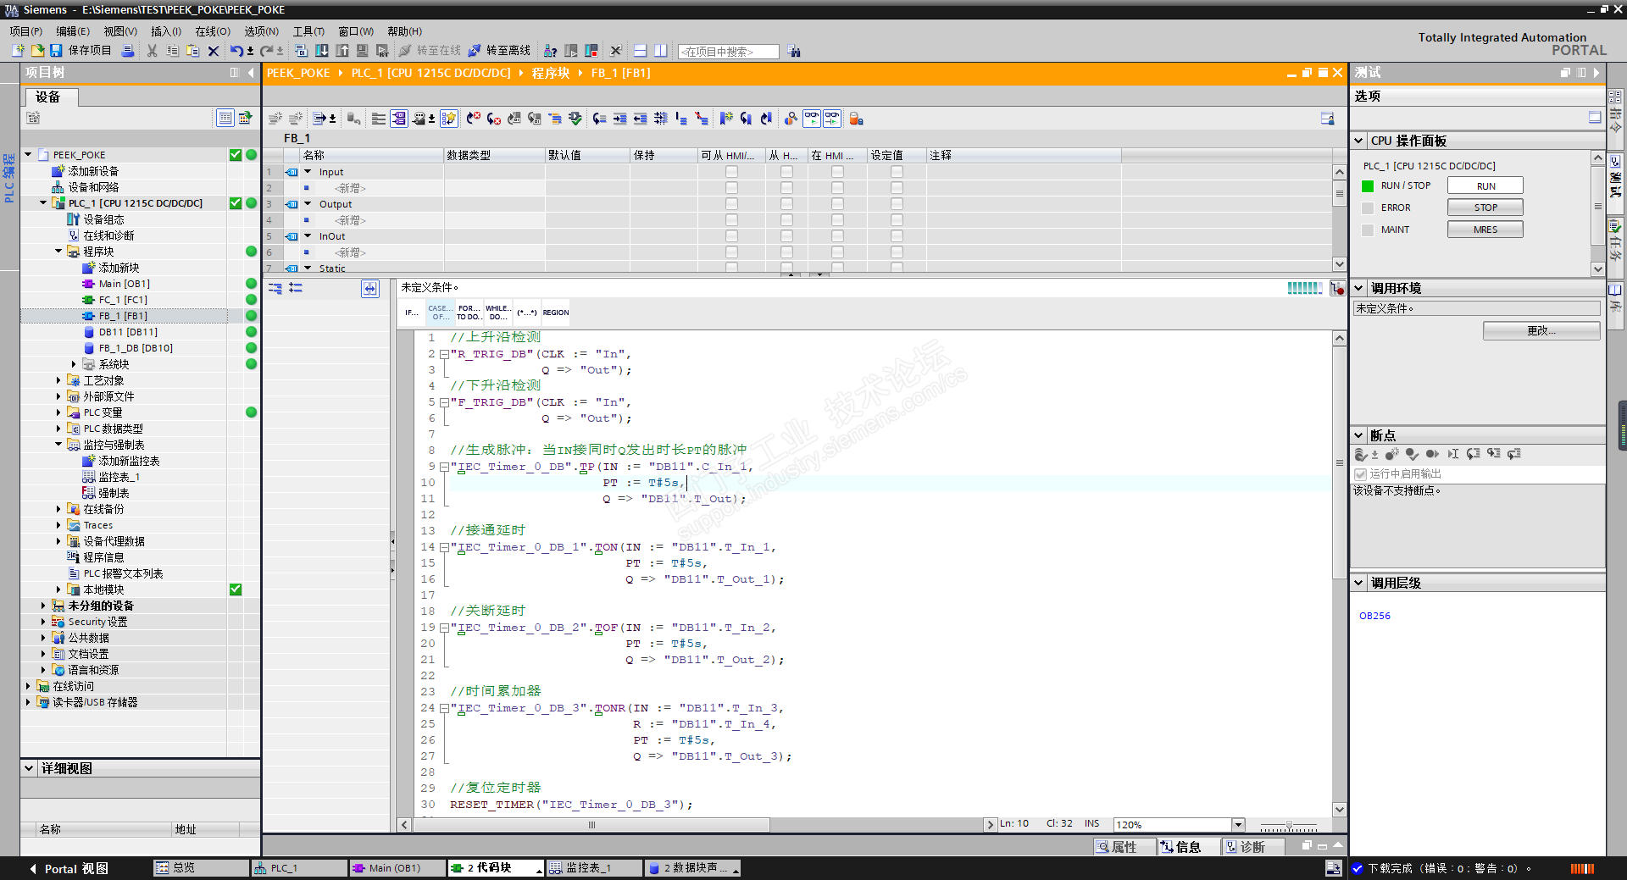
Task: Click the zoom slider in editor status bar
Action: [1288, 826]
